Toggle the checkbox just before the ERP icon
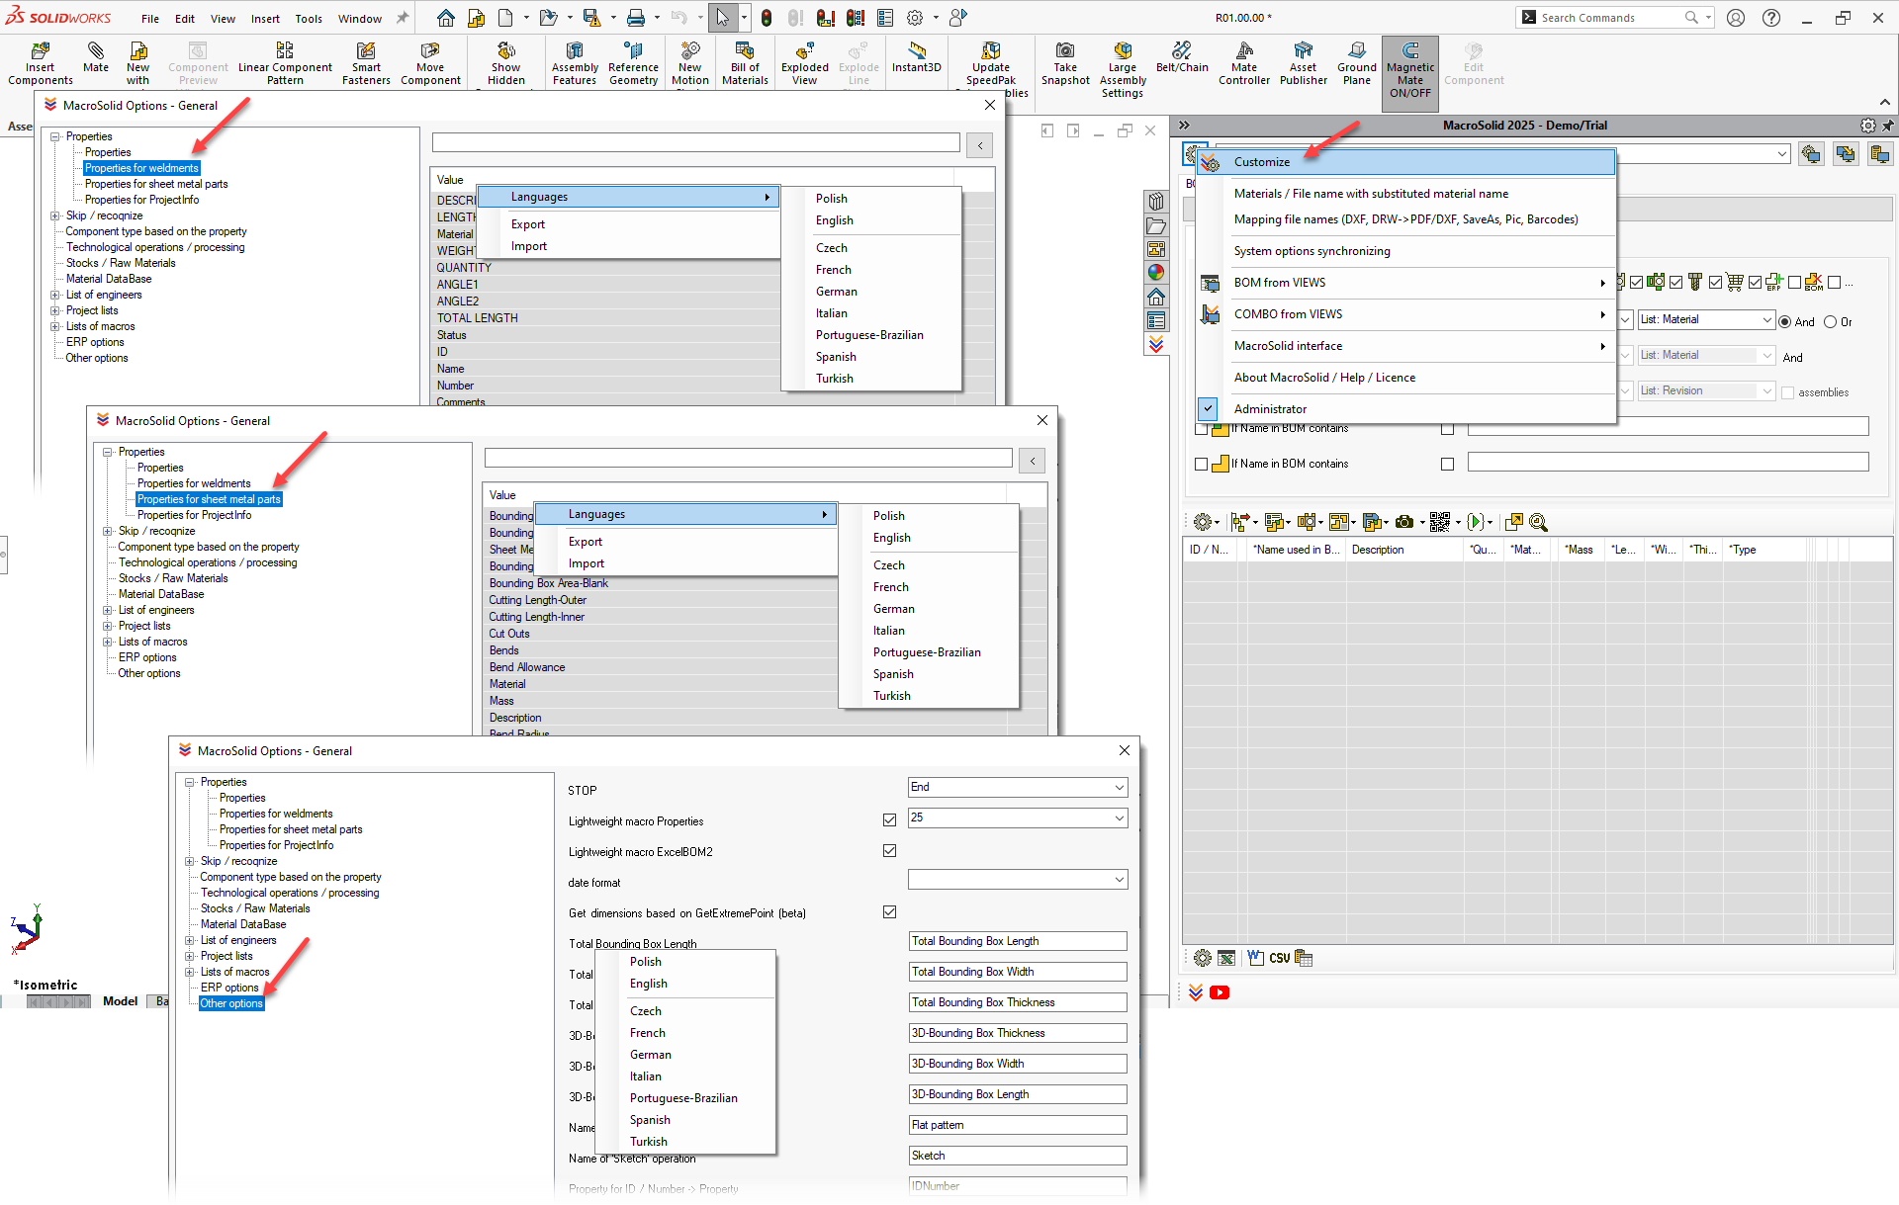 [1755, 283]
